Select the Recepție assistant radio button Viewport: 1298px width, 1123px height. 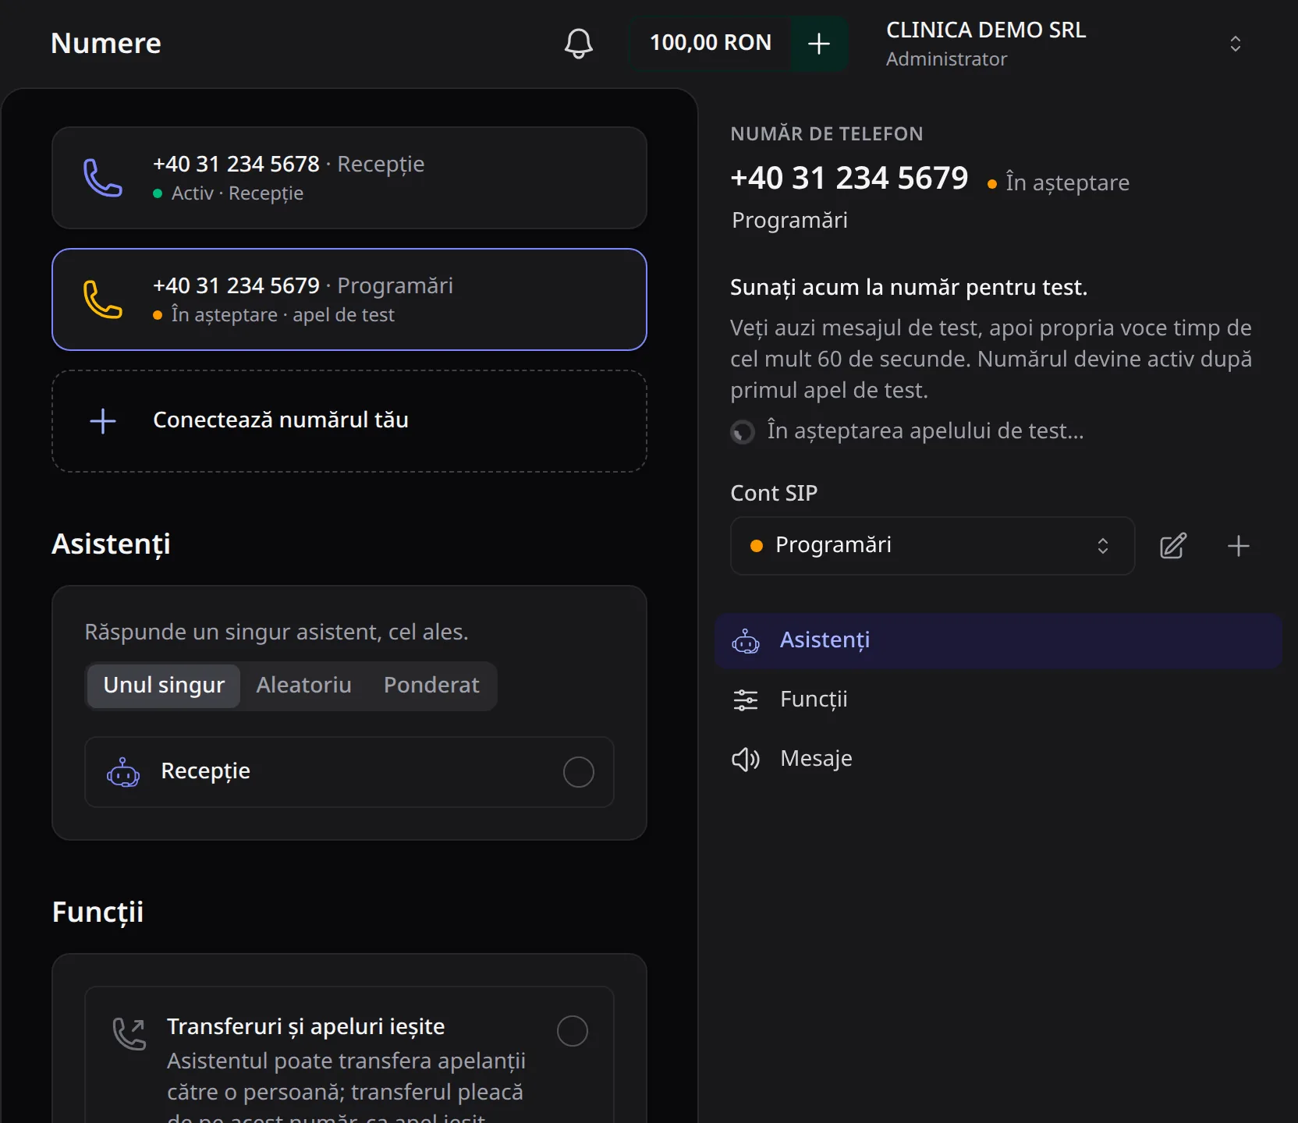578,772
